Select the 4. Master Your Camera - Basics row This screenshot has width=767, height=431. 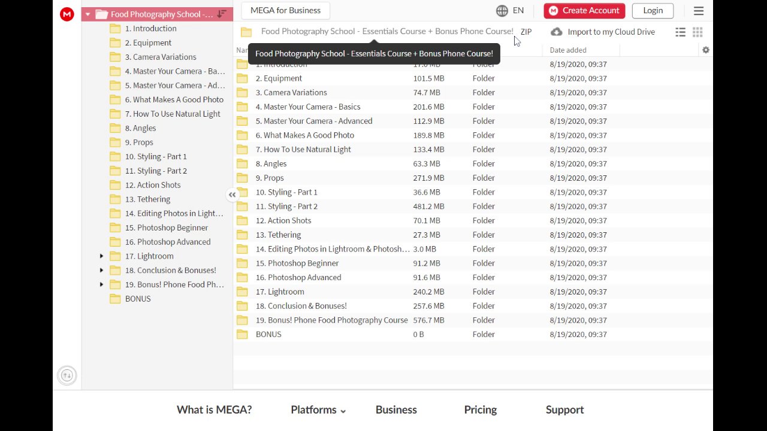(x=473, y=107)
